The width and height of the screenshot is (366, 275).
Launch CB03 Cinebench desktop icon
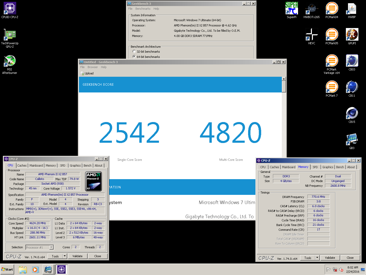tap(352, 63)
